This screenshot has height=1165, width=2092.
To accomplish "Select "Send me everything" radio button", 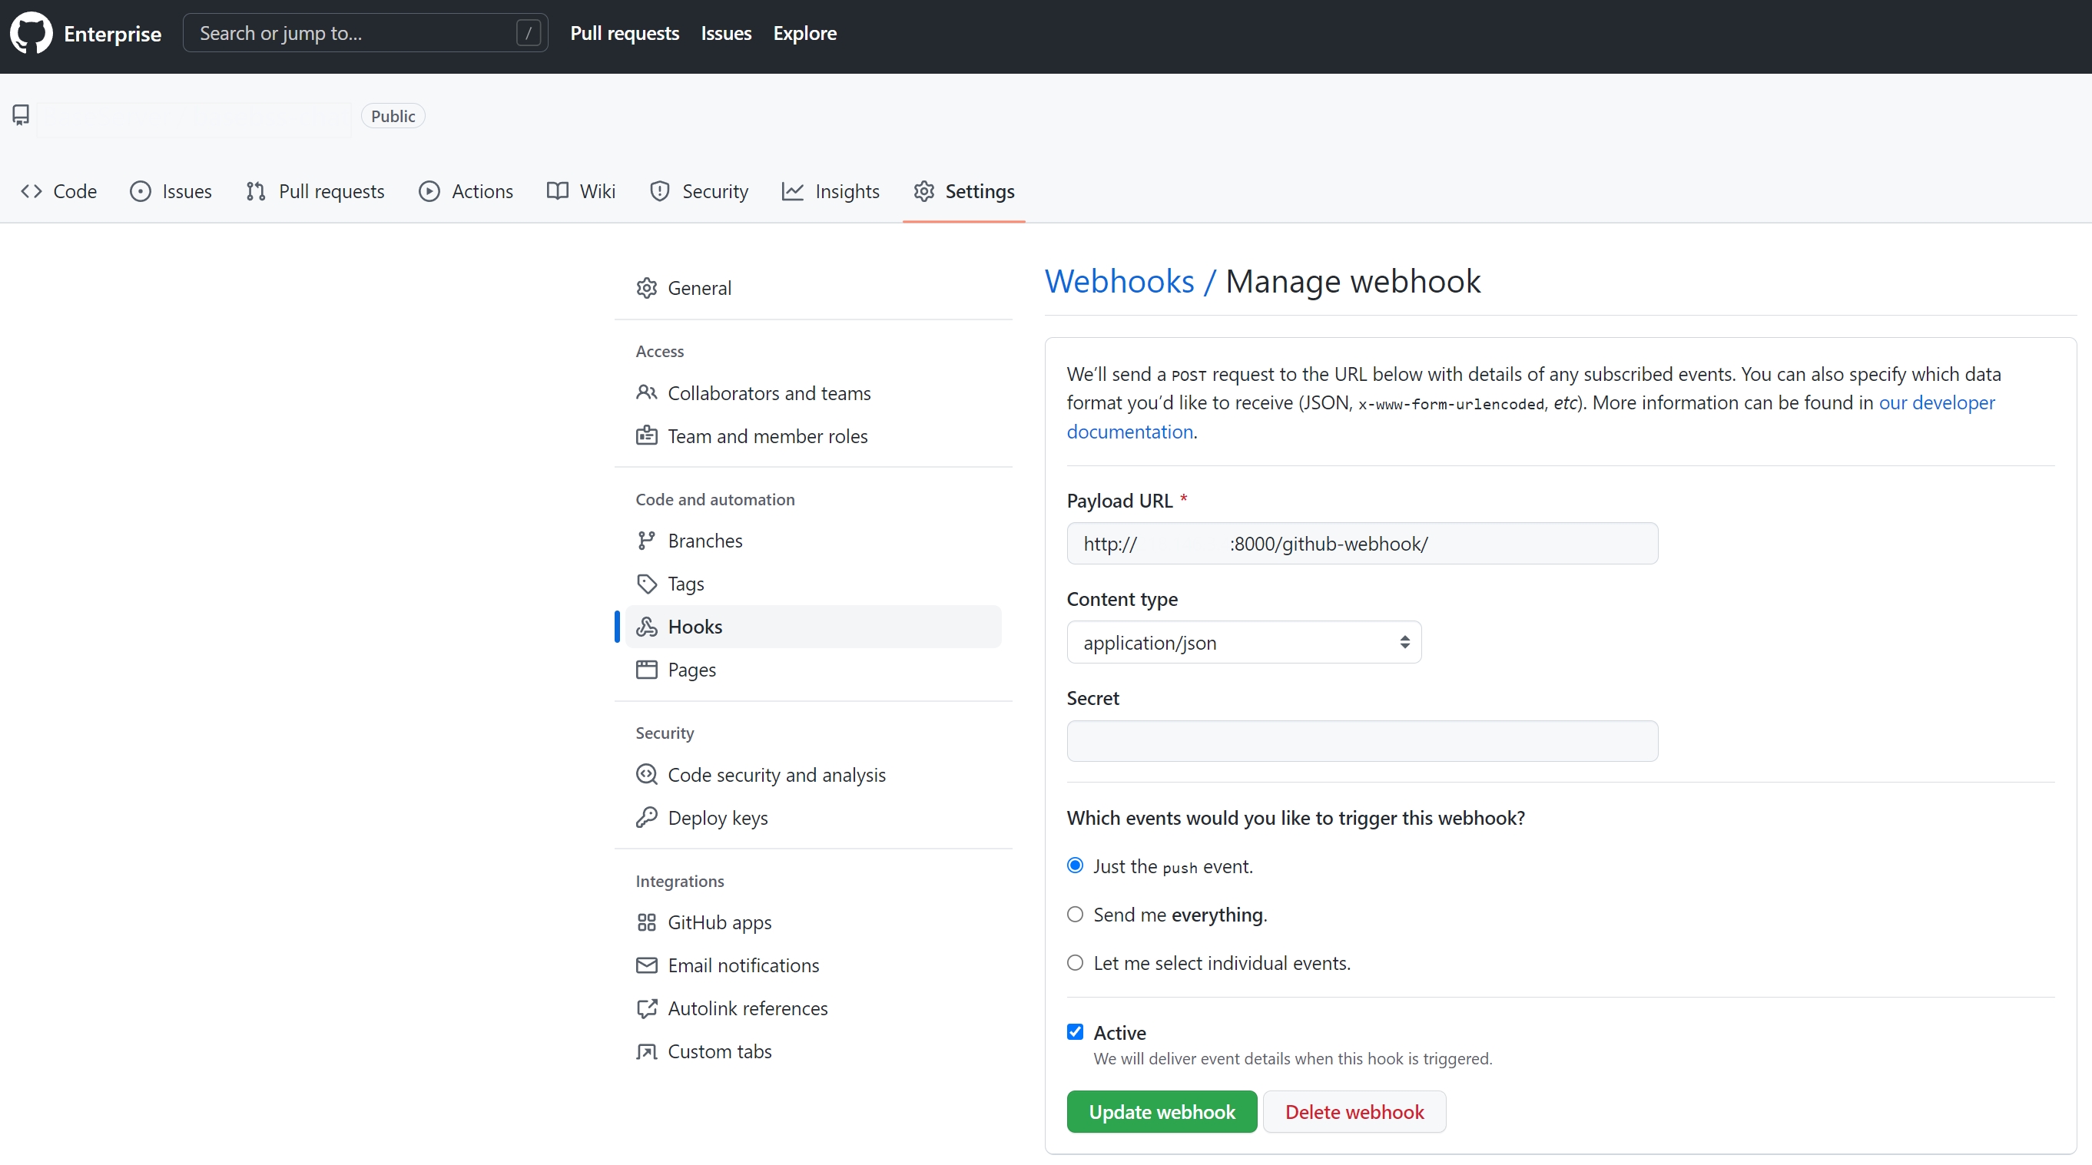I will 1076,915.
